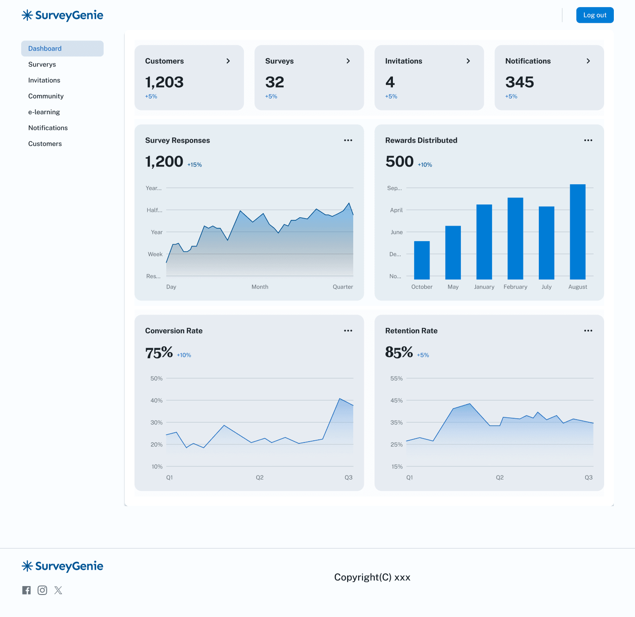Screen dimensions: 635x617
Task: Open Retention Rate three-dot options menu
Action: pos(588,331)
